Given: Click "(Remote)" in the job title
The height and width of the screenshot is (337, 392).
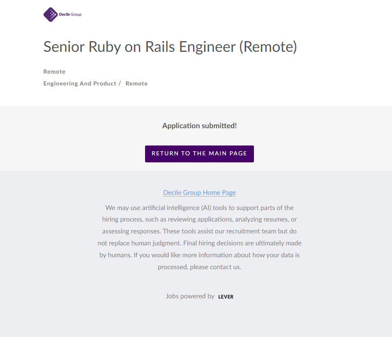Looking at the screenshot, I should pyautogui.click(x=267, y=47).
